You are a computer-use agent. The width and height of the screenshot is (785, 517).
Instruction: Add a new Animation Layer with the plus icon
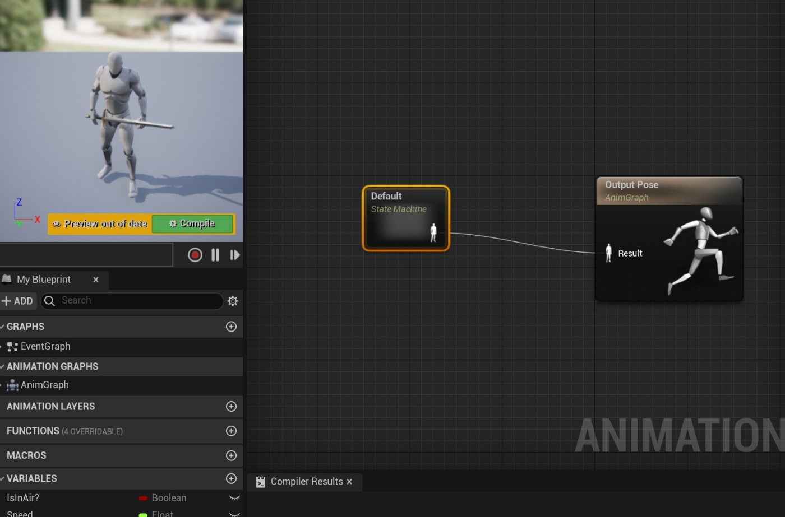(x=231, y=406)
